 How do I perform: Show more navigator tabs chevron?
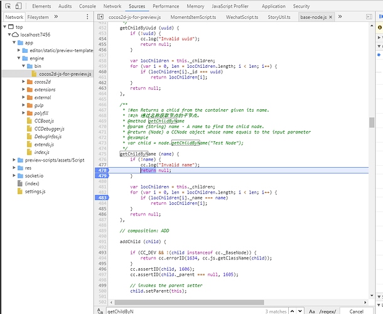pos(55,17)
